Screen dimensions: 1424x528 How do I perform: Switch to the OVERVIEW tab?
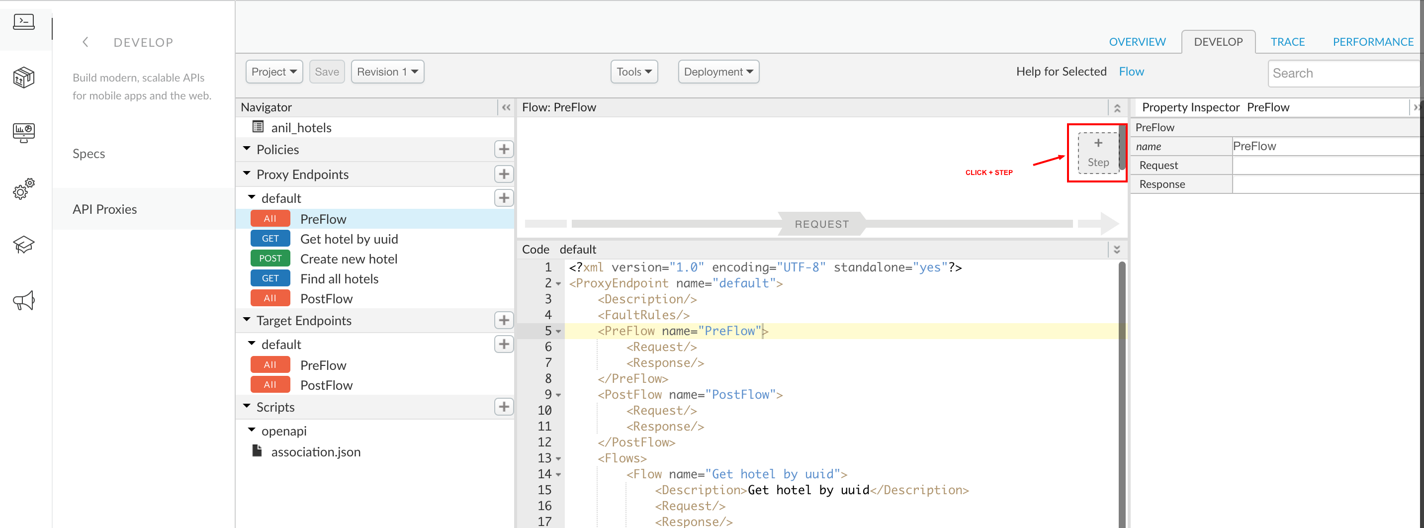point(1137,42)
